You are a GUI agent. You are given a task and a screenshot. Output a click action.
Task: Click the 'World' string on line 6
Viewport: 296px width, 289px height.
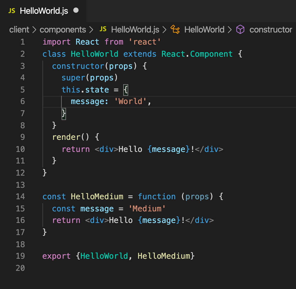pos(130,101)
